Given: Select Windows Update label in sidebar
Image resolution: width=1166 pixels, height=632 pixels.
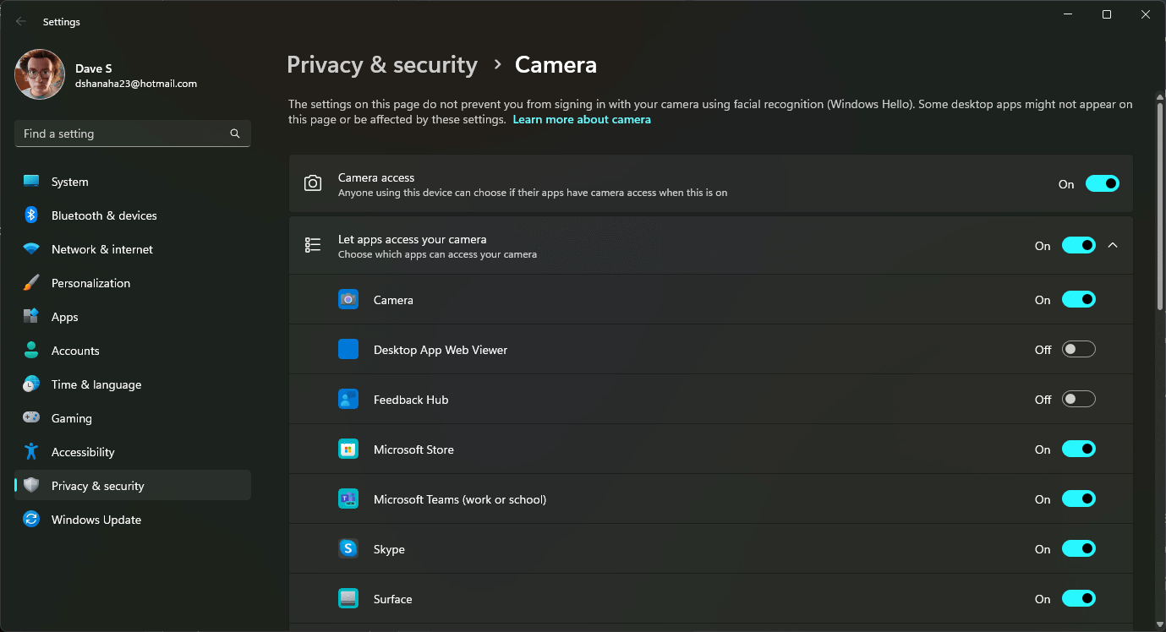Looking at the screenshot, I should coord(96,520).
